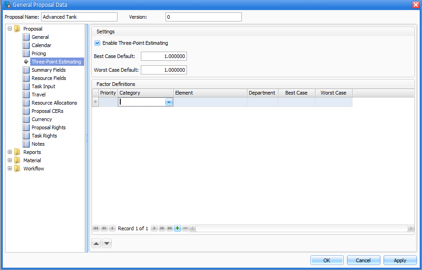The width and height of the screenshot is (422, 270).
Task: Enable Three-Point Estimating checkbox
Action: 97,43
